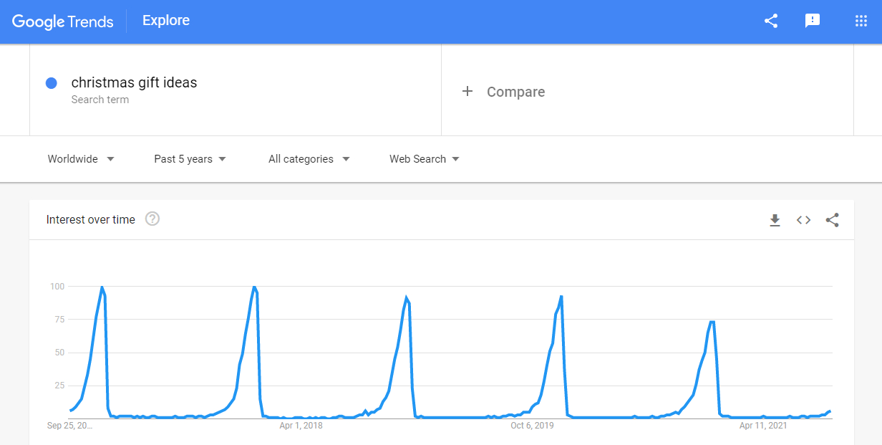882x445 pixels.
Task: Click the plus icon beside Compare
Action: [467, 91]
